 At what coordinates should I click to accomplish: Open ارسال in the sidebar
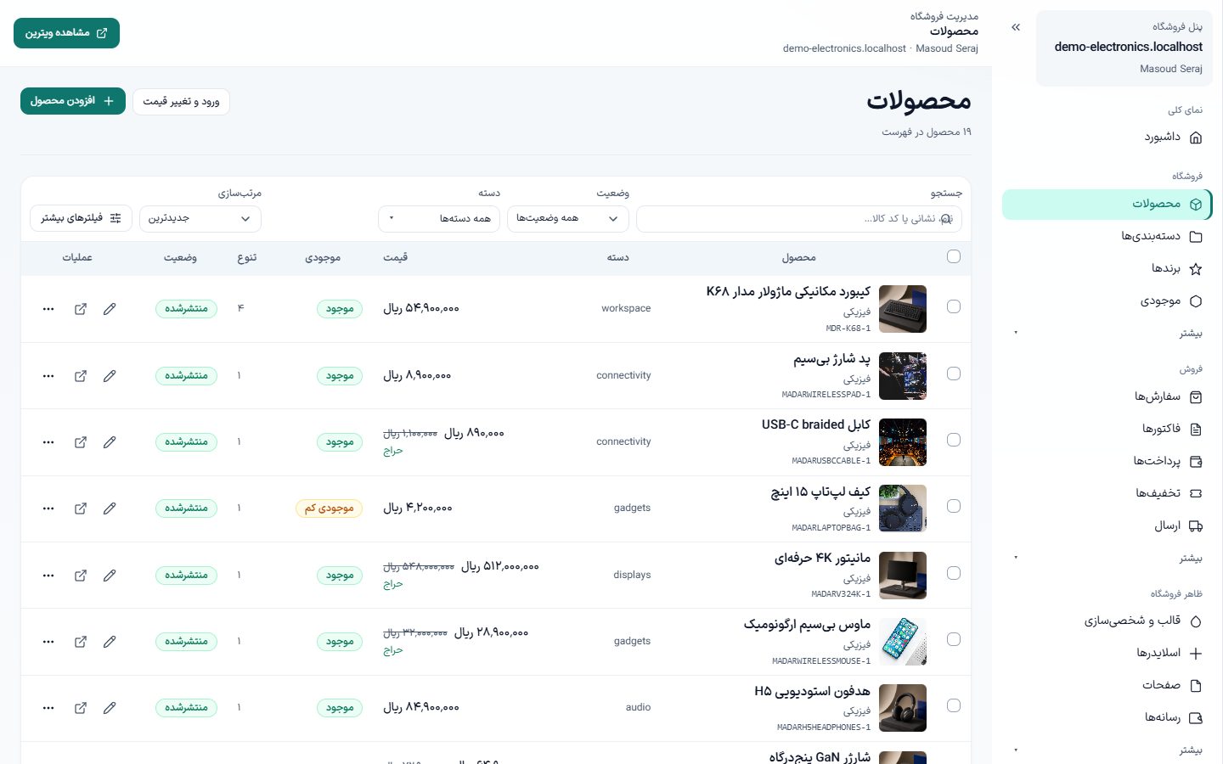[1107, 525]
